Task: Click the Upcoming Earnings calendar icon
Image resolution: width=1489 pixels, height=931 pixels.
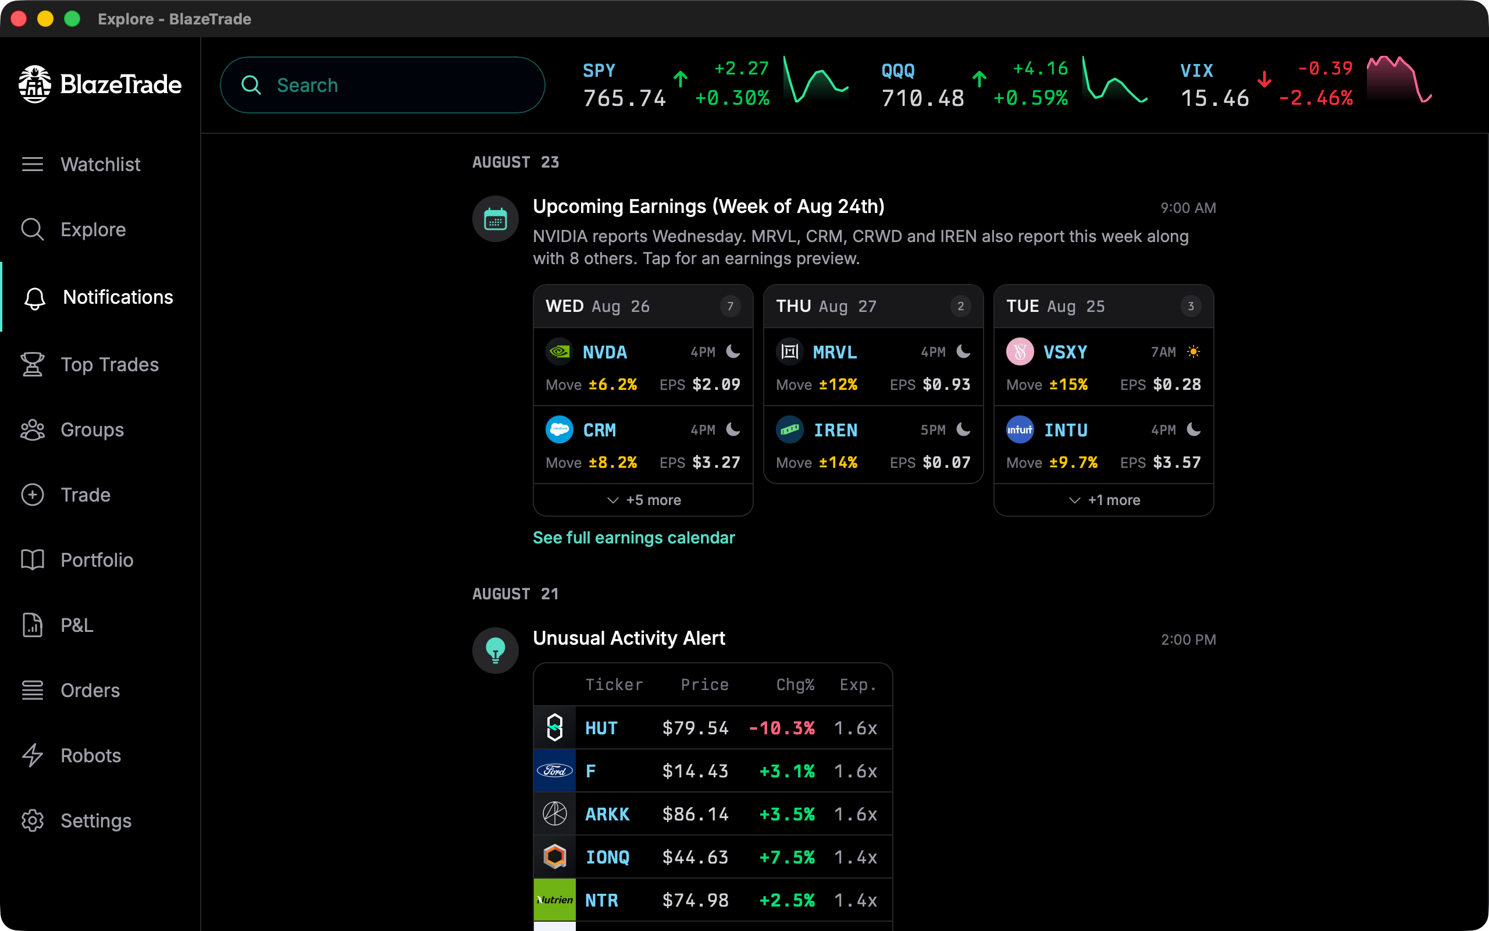Action: coord(496,219)
